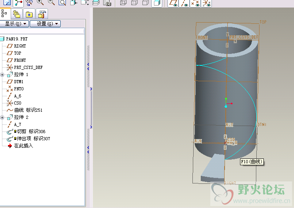Expand the 拉伸 1 feature node
Screen dimensions: 294x208
point(2,75)
